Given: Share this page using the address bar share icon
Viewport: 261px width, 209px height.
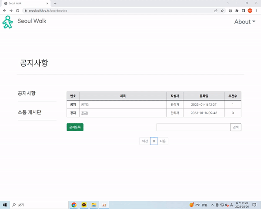Looking at the screenshot, I should point(216,10).
